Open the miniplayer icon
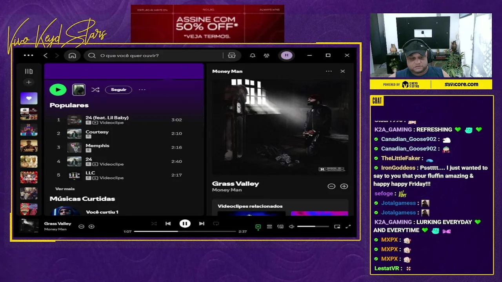 [x=337, y=226]
